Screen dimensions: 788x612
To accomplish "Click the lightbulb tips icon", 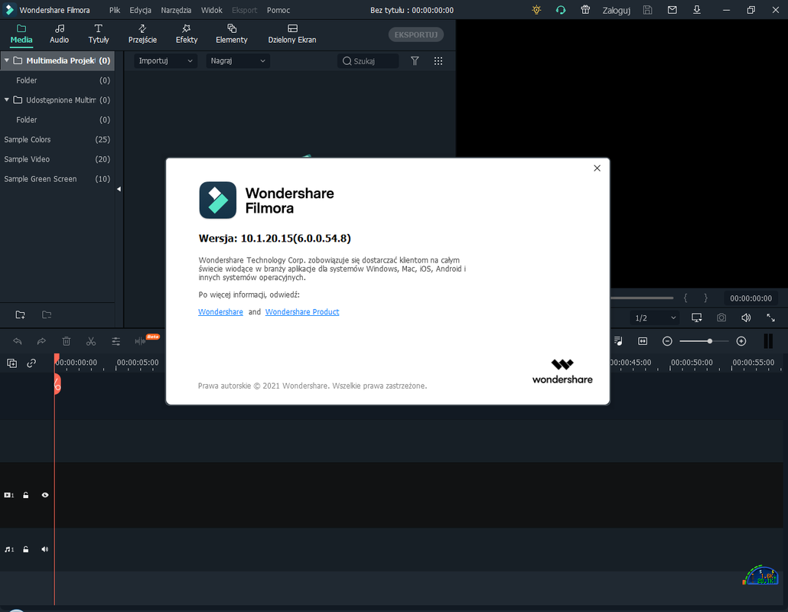I will tap(537, 10).
